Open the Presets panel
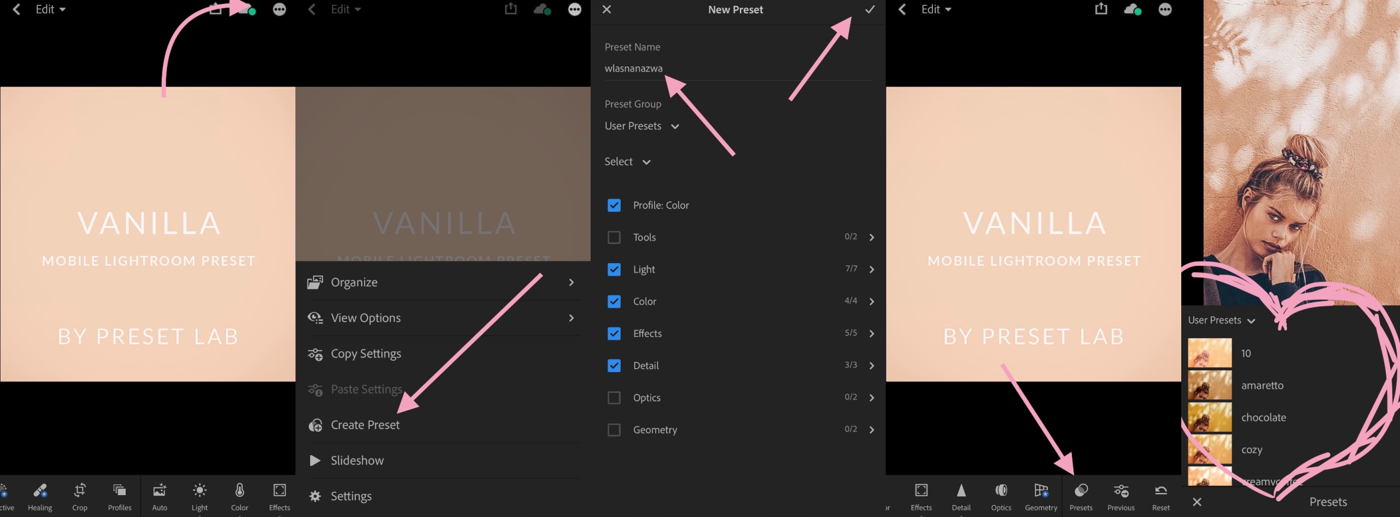This screenshot has width=1400, height=517. point(1081,495)
